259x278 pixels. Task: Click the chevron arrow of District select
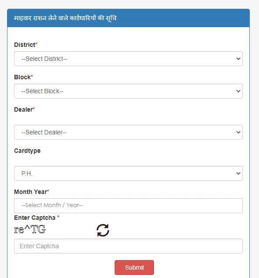coord(238,59)
